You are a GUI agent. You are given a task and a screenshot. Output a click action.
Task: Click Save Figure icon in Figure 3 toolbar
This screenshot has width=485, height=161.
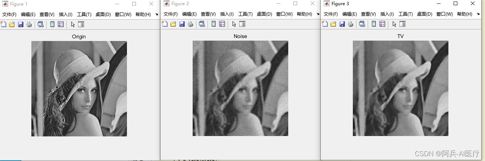pyautogui.click(x=342, y=24)
